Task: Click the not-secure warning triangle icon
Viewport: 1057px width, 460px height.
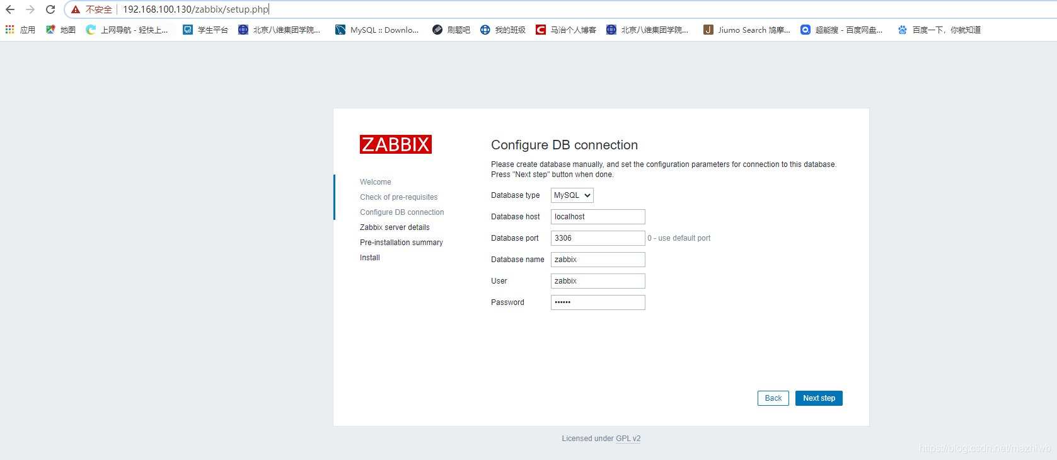Action: coord(76,9)
